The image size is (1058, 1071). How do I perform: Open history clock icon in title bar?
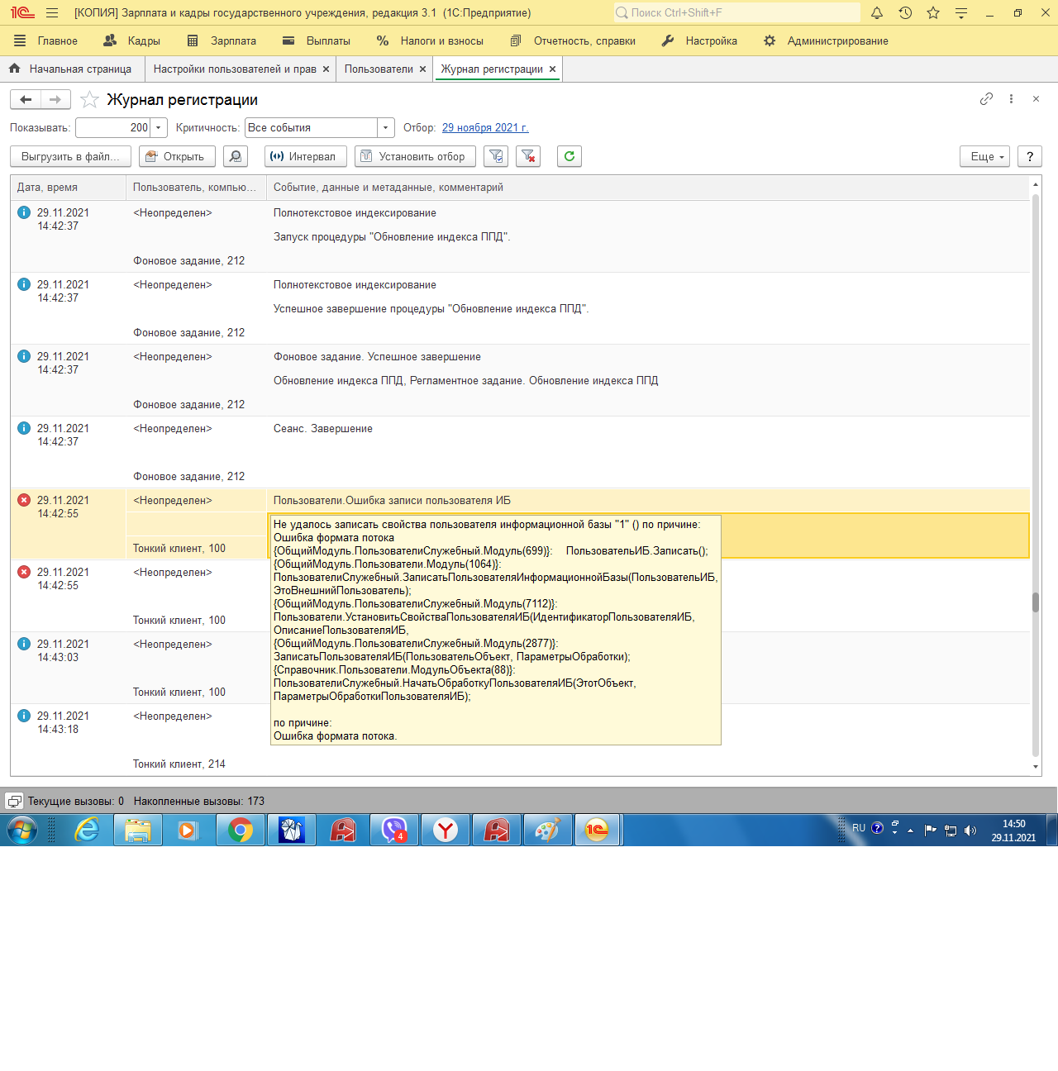905,13
